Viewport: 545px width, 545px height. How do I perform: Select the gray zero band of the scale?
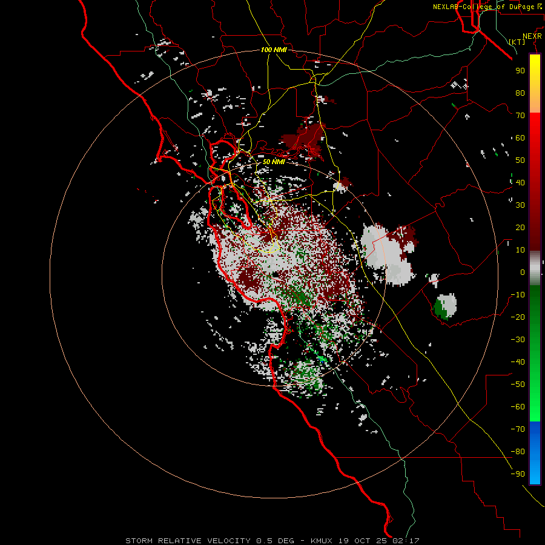point(535,268)
